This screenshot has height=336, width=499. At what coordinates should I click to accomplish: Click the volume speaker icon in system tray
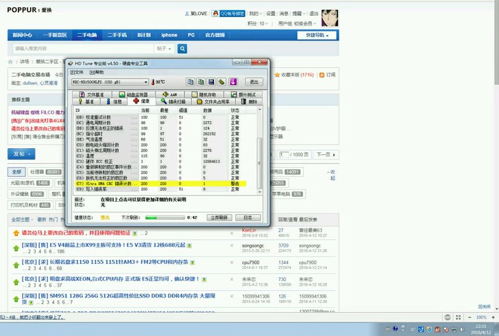click(x=462, y=329)
